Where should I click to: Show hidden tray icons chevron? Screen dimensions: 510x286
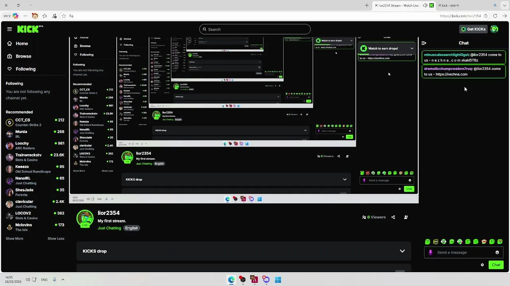pos(63,280)
